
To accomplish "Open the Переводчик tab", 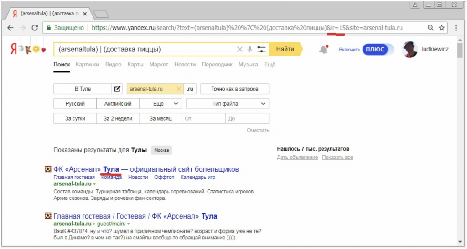I will tap(217, 65).
